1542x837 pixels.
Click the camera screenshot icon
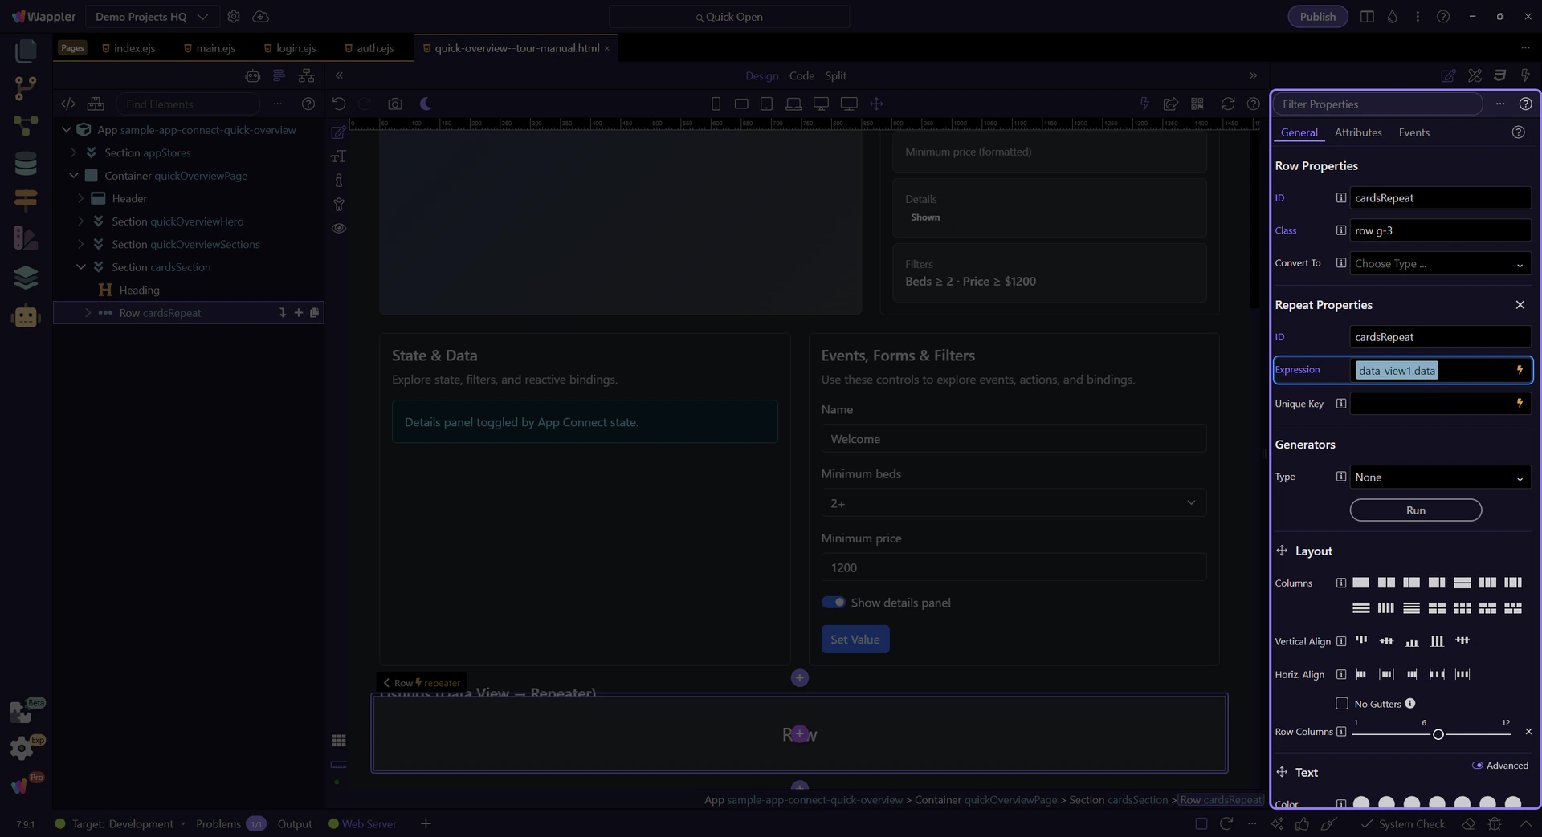394,104
